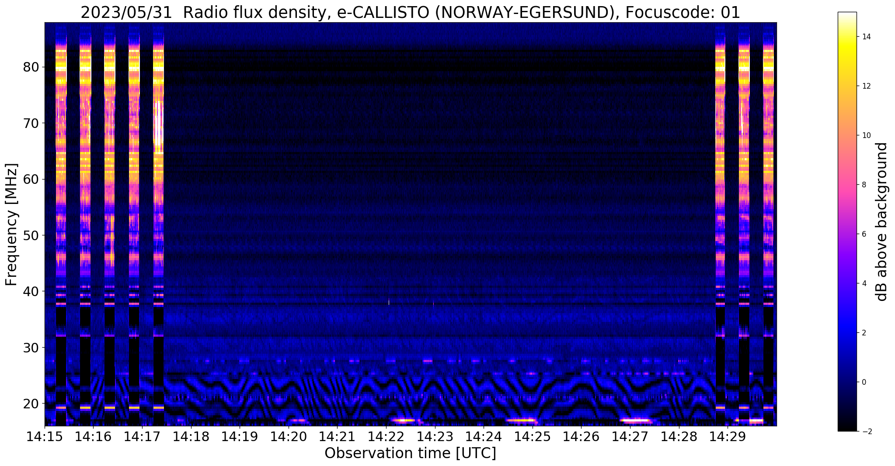Image resolution: width=895 pixels, height=466 pixels.
Task: Click the 14:27 time tick label
Action: pos(630,437)
